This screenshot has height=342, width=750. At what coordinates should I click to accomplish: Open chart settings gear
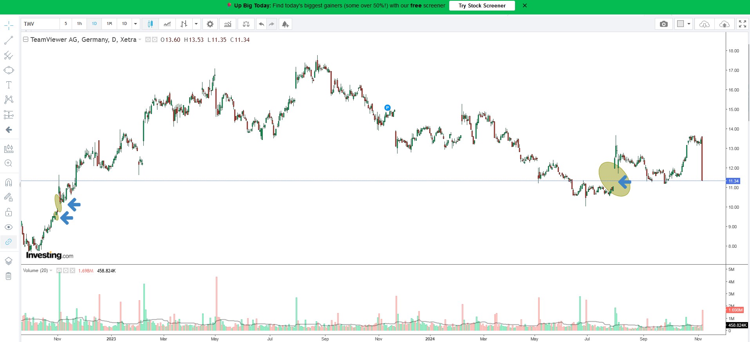click(x=210, y=24)
